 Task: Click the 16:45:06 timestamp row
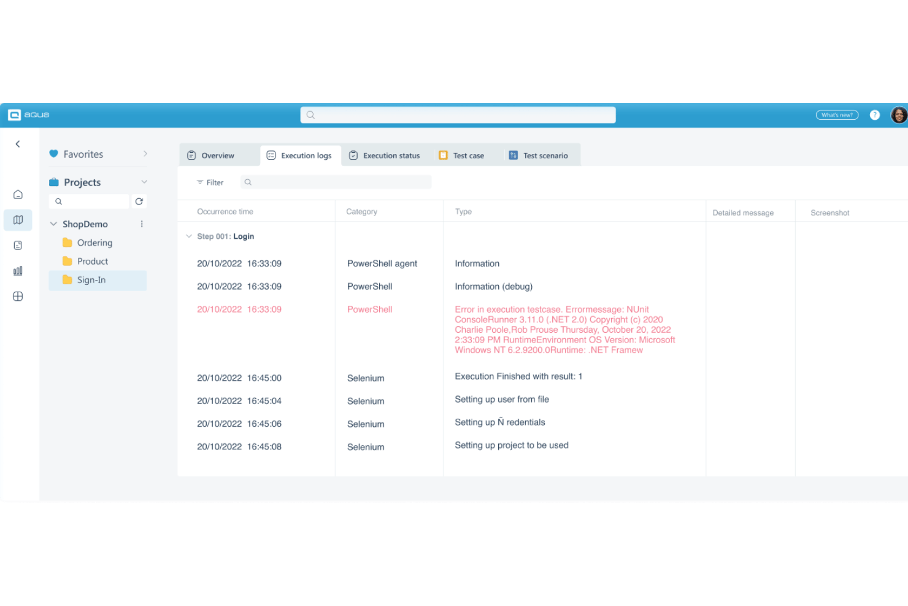coord(239,424)
